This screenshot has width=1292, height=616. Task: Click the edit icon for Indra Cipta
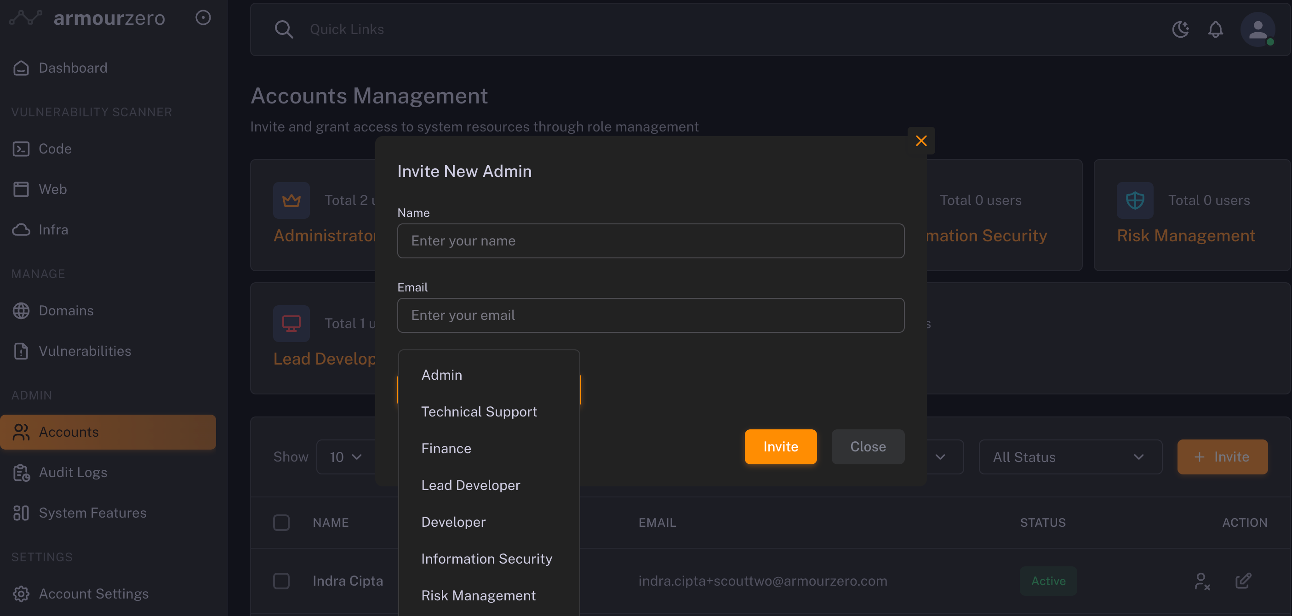(1243, 581)
